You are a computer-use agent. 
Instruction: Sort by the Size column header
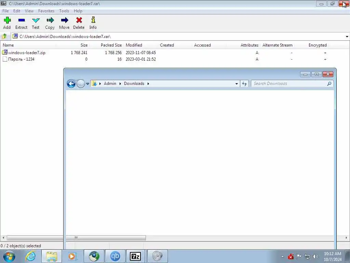pos(73,45)
